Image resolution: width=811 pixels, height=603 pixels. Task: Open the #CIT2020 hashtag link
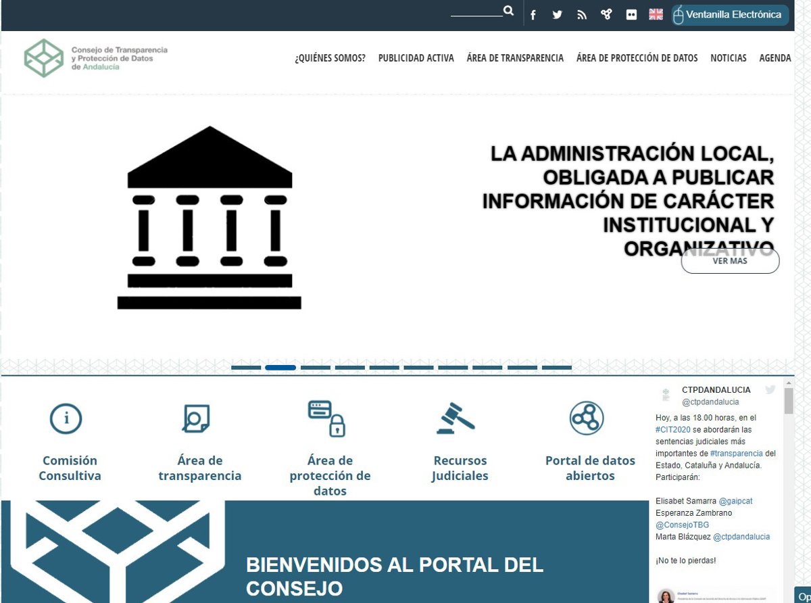[672, 429]
